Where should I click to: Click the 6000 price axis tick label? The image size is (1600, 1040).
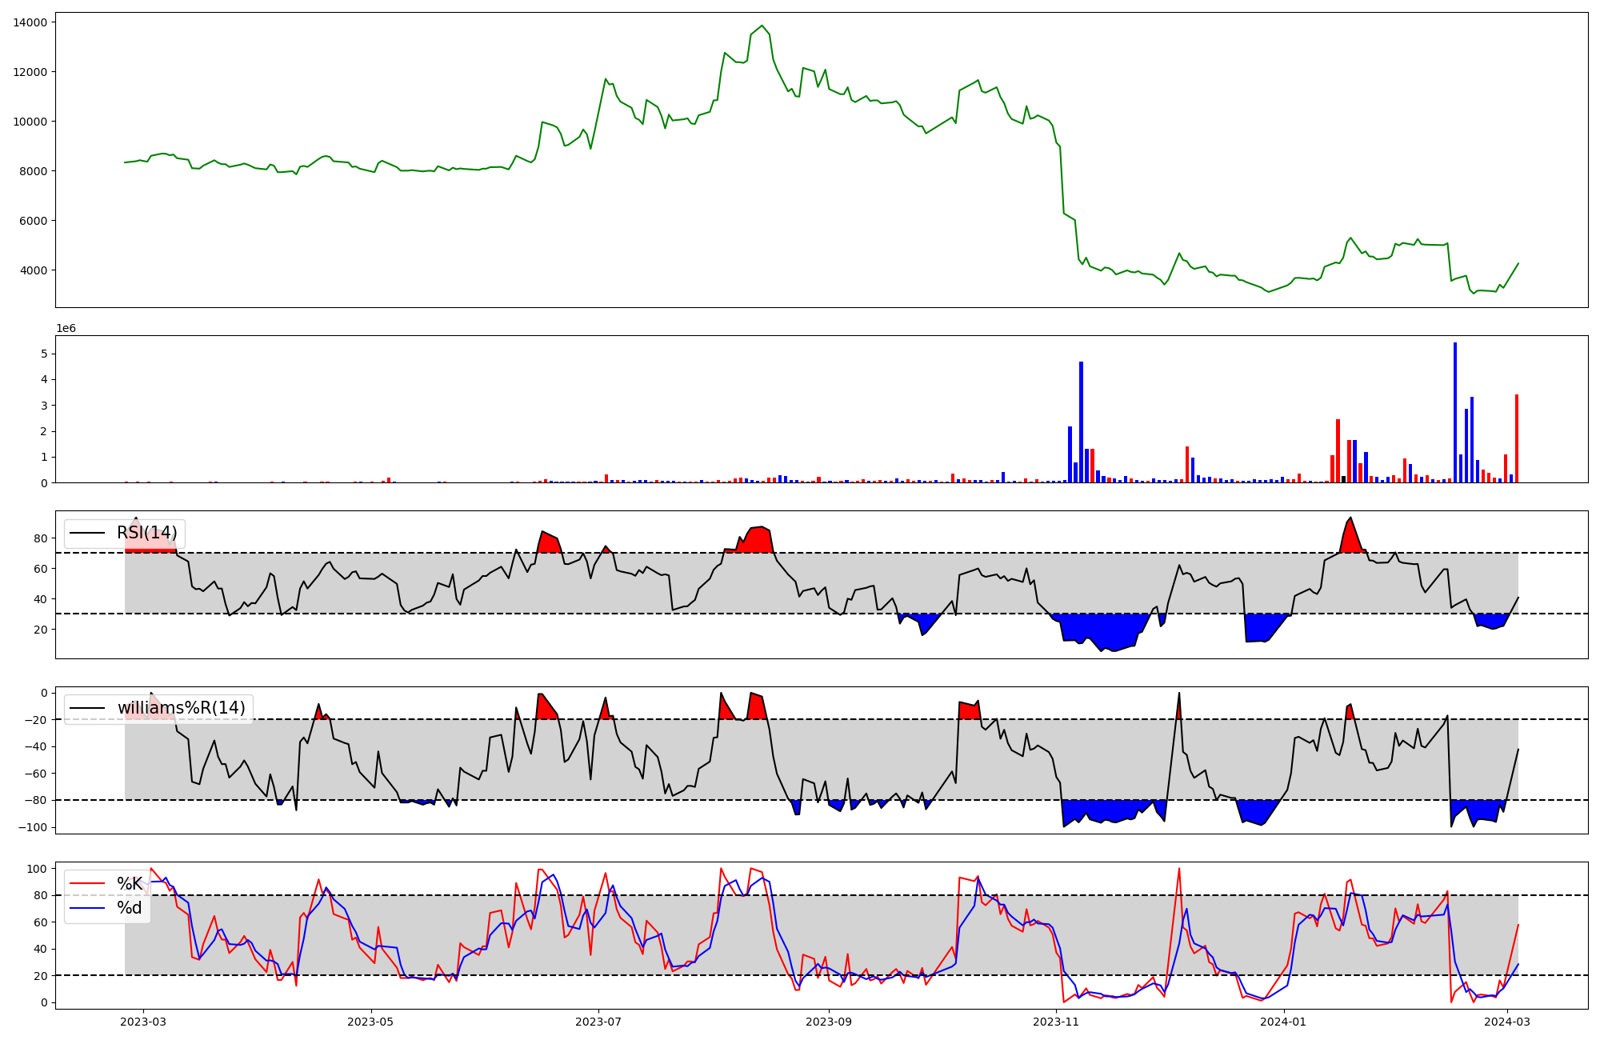(x=34, y=221)
